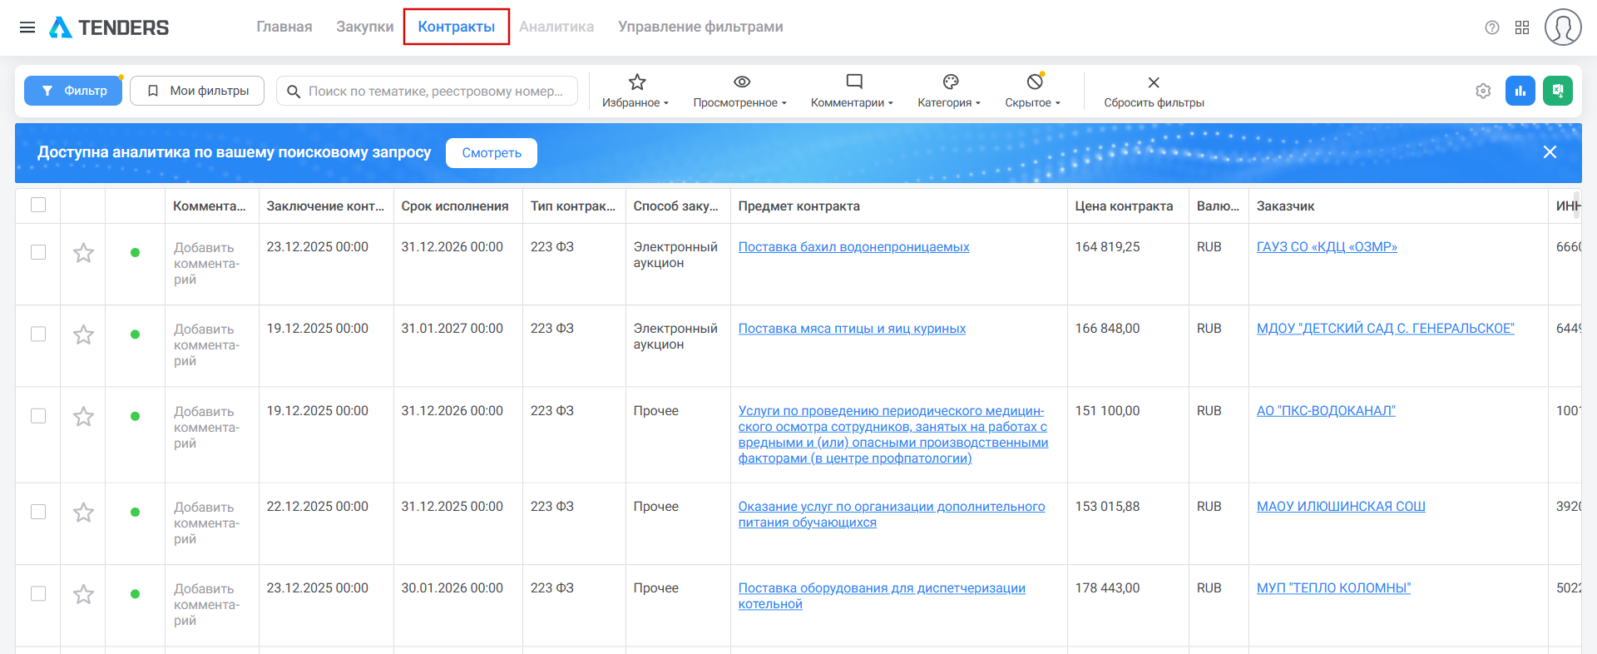
Task: Open the Скрытое dropdown
Action: coord(1033,91)
